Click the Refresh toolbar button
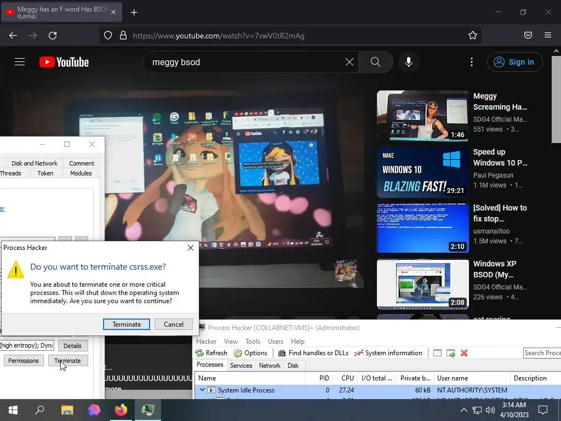561x421 pixels. (x=211, y=353)
